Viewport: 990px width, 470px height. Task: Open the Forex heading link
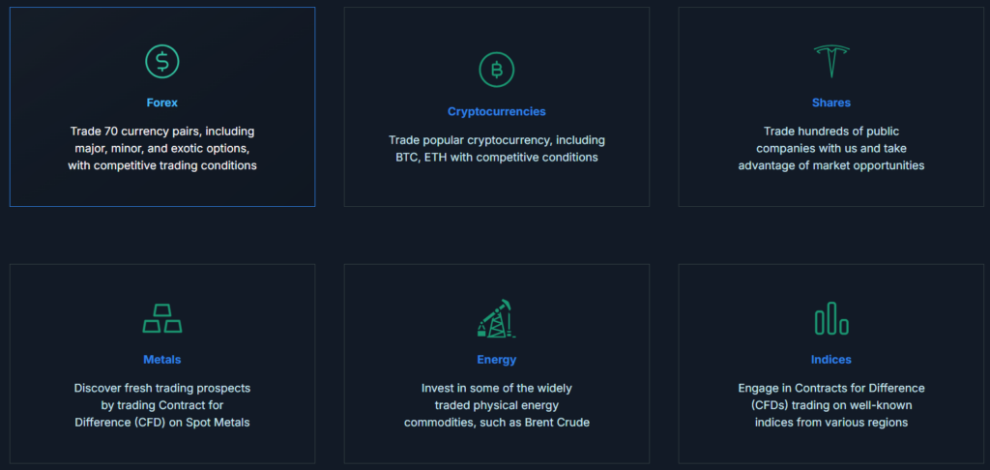coord(162,102)
